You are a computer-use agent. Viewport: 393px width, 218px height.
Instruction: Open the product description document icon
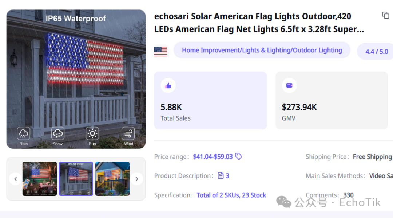tap(221, 176)
